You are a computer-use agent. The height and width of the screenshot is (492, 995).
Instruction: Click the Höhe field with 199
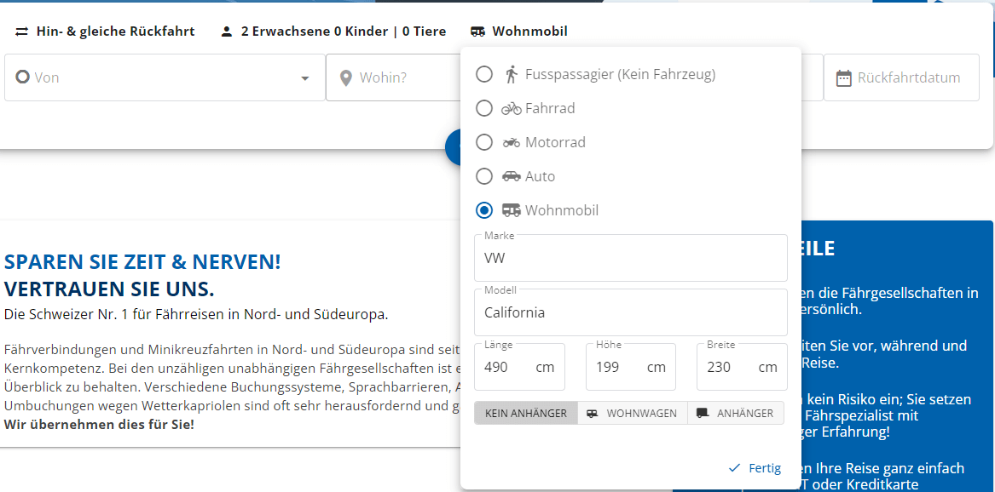(x=631, y=367)
